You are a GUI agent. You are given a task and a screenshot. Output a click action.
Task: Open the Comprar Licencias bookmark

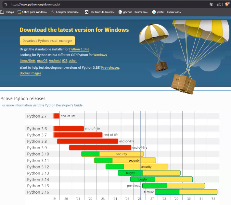[65, 12]
